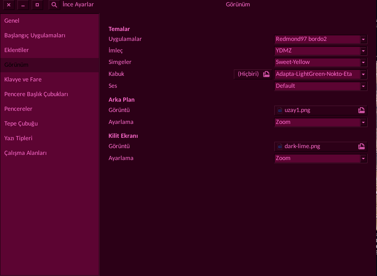Choose background image uzay1.png file button
The width and height of the screenshot is (377, 276).
(321, 110)
